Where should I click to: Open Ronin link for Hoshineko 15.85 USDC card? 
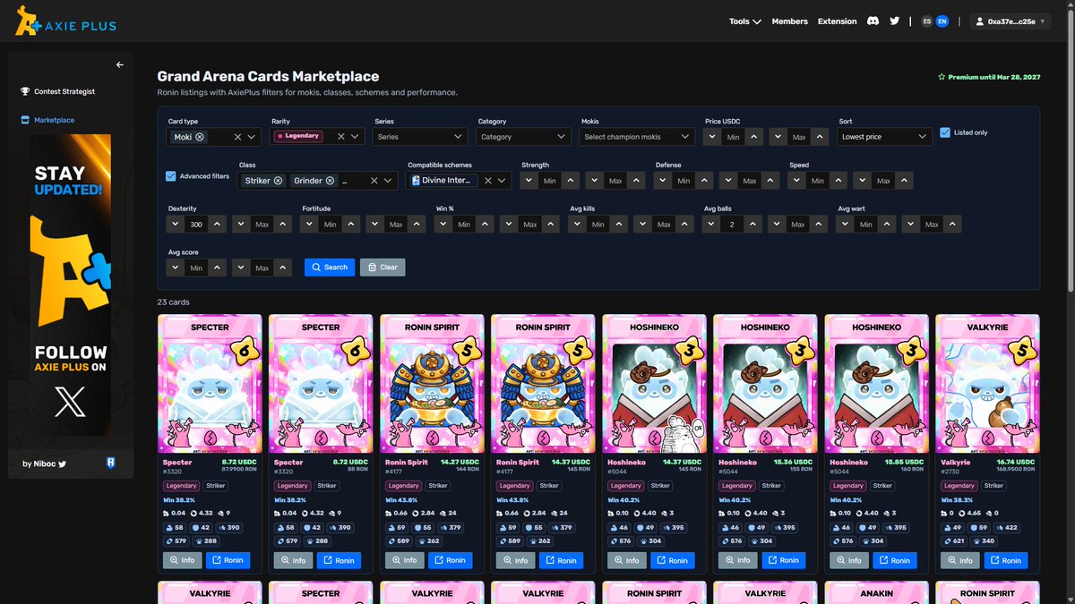coord(894,560)
